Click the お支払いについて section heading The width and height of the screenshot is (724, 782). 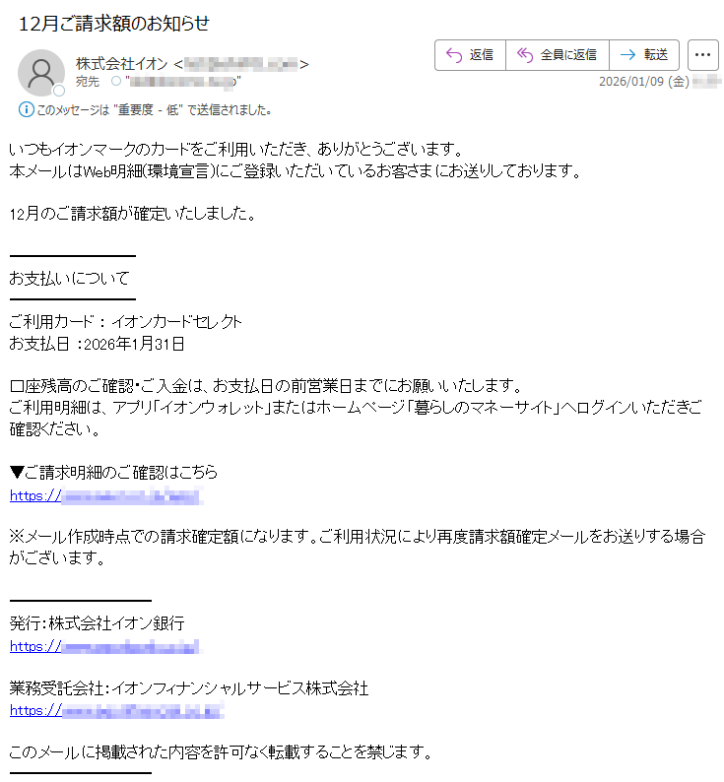pyautogui.click(x=69, y=279)
